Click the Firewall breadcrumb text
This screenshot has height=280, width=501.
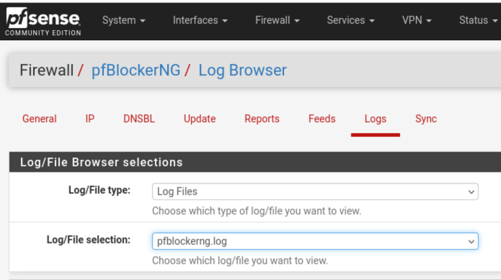[x=46, y=70]
